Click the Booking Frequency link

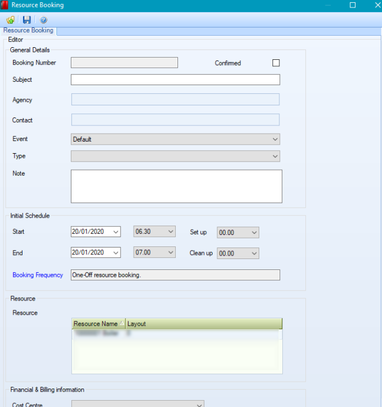tap(37, 275)
